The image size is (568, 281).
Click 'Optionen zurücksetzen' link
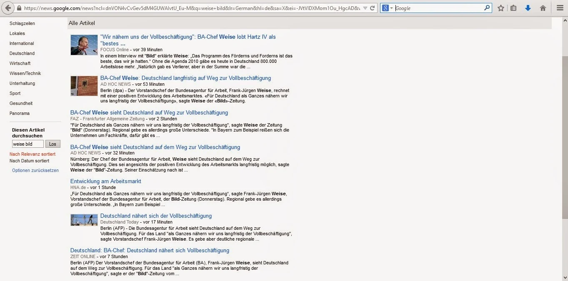tap(35, 170)
